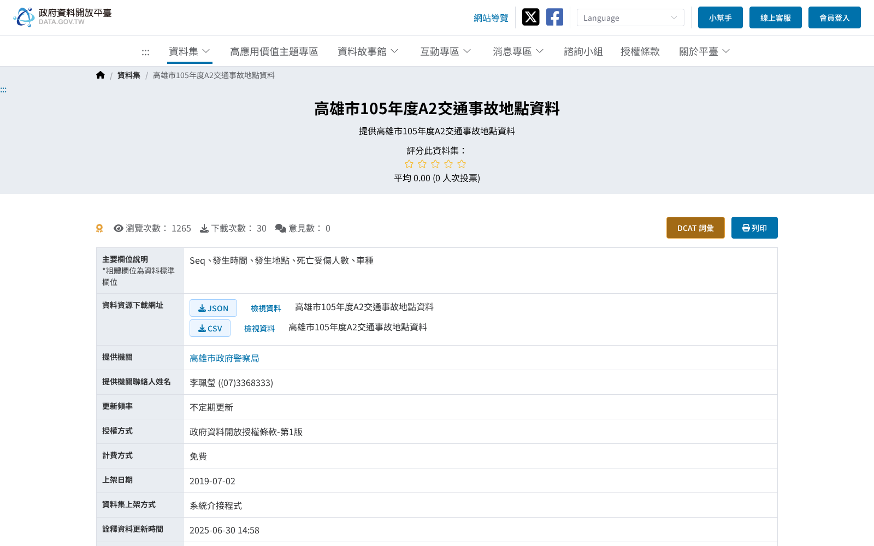Click the DATA.GOV.TW site logo
Viewport: 874px width, 546px height.
62,17
